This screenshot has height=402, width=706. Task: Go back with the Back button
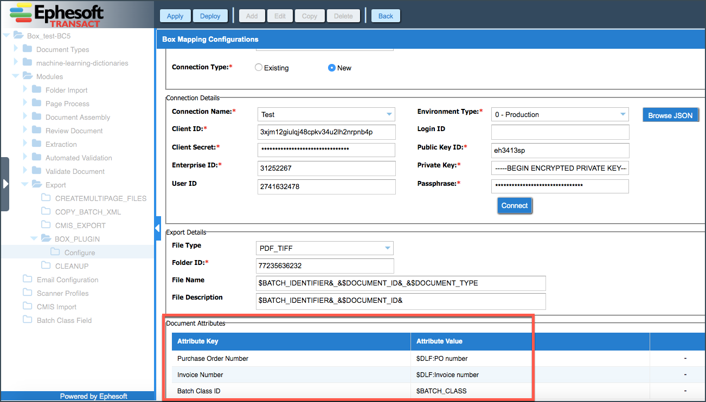386,16
